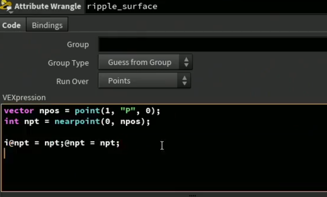The image size is (327, 197).
Task: Click the Group Type arrow stepper
Action: click(186, 62)
